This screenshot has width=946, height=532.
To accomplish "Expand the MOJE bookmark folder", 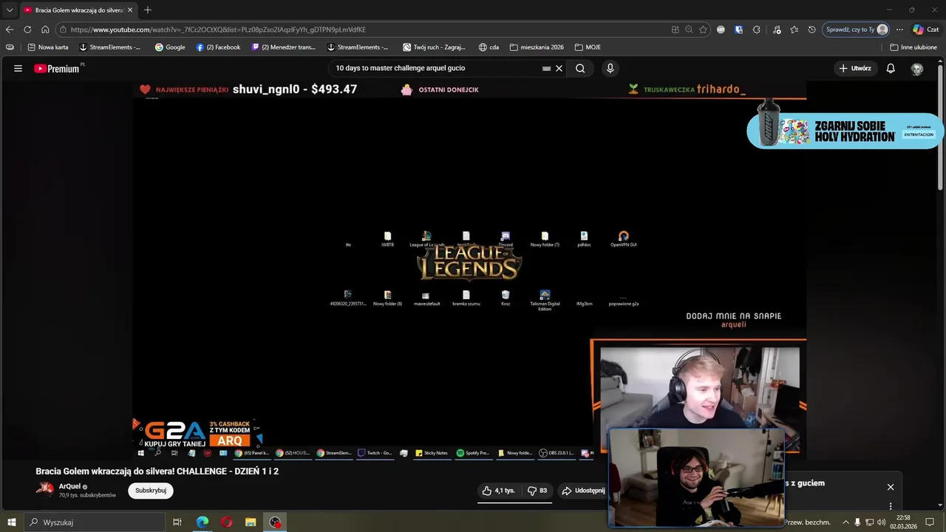I will tap(588, 47).
